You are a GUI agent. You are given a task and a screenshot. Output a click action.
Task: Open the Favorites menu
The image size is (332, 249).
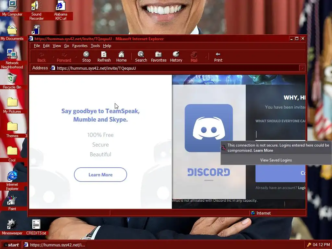click(x=80, y=46)
